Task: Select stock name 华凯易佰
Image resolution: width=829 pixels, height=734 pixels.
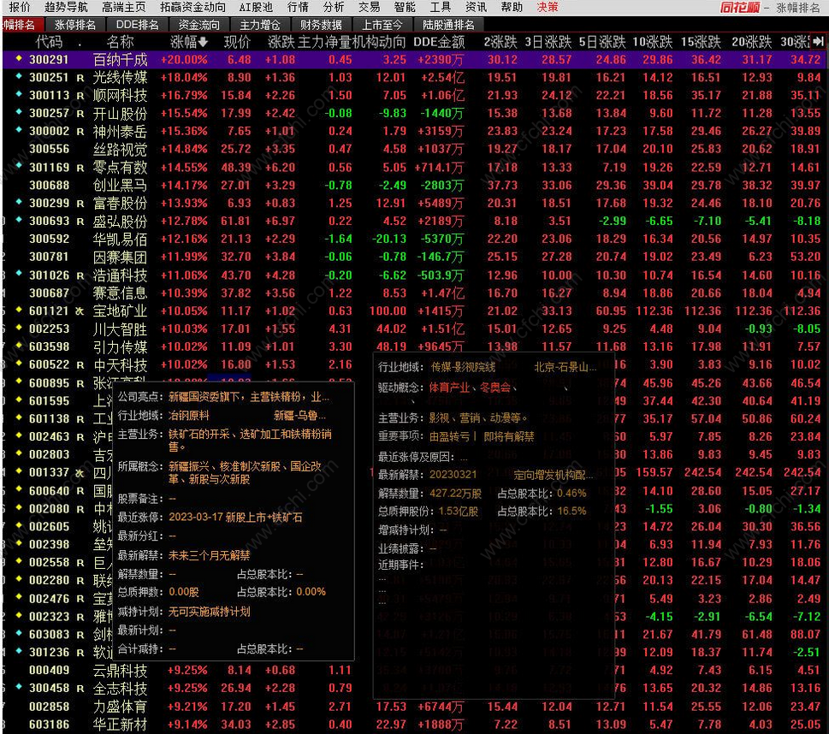Action: [120, 239]
